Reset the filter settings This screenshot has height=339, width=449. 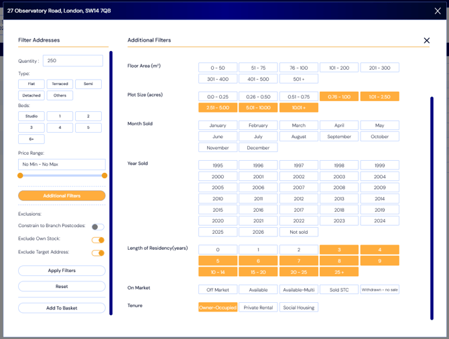pyautogui.click(x=62, y=286)
